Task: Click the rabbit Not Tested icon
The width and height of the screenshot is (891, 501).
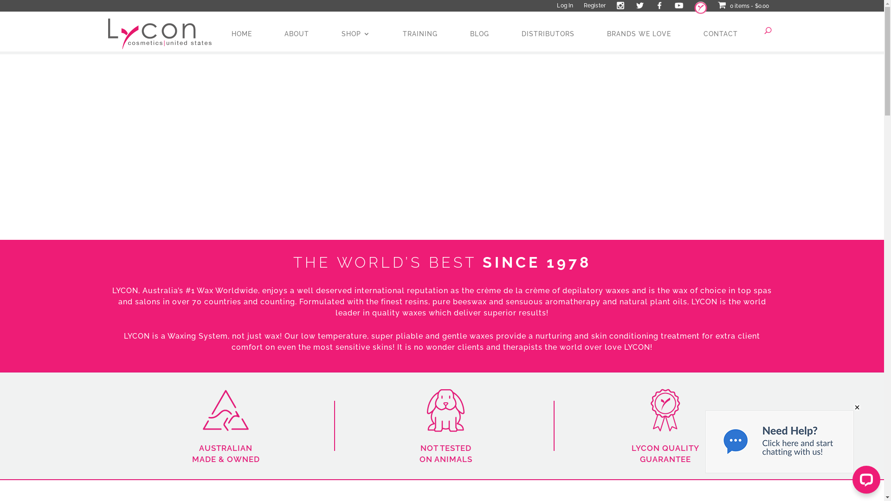Action: pyautogui.click(x=446, y=411)
